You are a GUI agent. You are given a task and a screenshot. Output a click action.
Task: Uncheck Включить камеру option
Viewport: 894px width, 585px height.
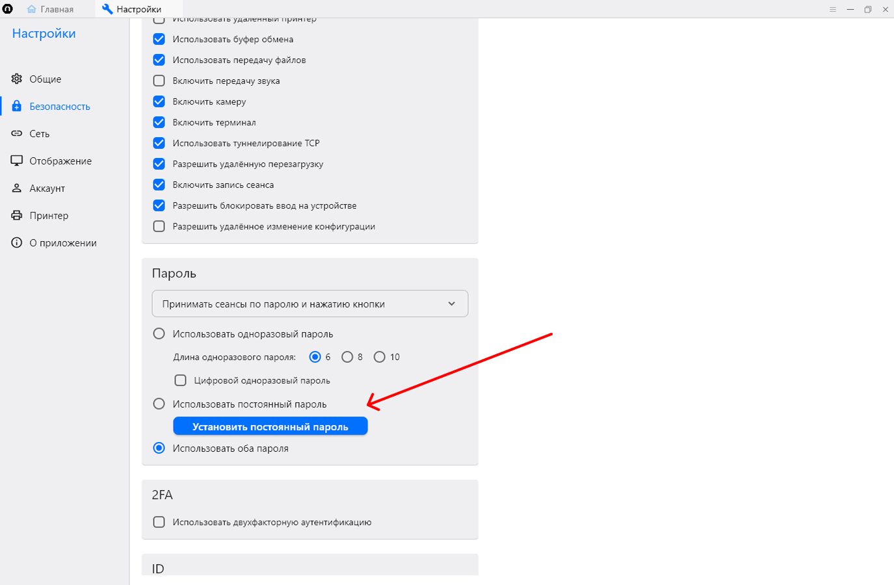coord(159,101)
